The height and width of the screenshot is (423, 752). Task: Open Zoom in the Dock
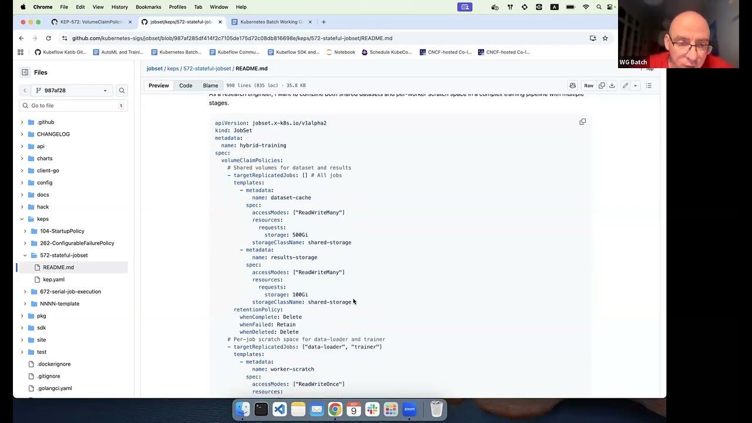coord(409,409)
